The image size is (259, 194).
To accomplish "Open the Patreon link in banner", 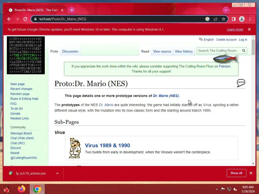I will pos(225,66).
